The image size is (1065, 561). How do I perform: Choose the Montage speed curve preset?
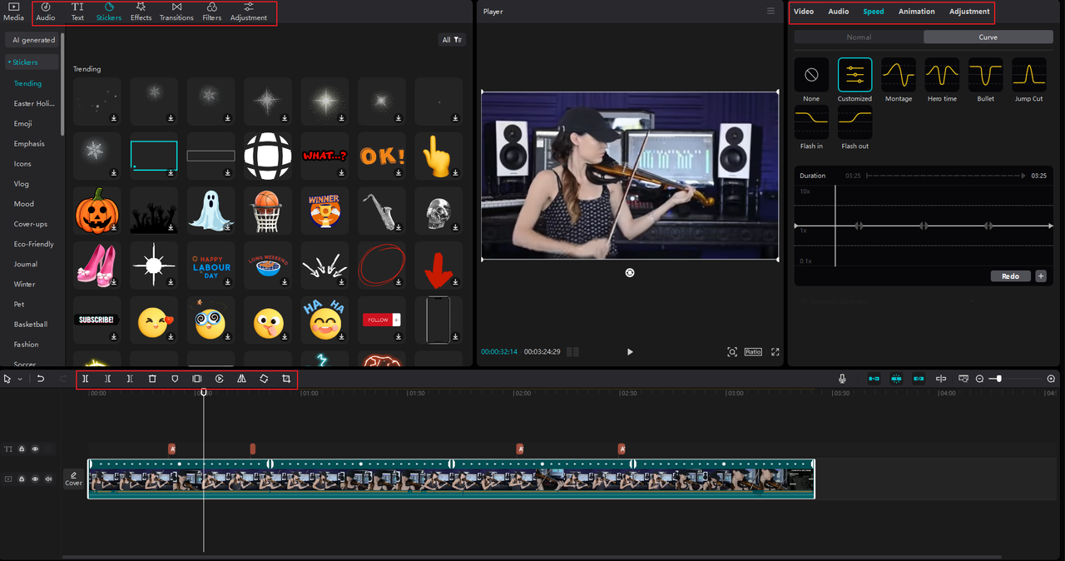[899, 75]
